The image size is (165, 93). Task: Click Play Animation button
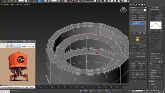(149, 91)
